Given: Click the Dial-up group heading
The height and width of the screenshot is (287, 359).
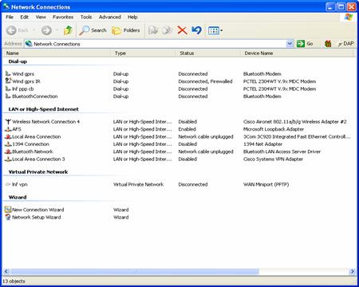Looking at the screenshot, I should [x=18, y=61].
